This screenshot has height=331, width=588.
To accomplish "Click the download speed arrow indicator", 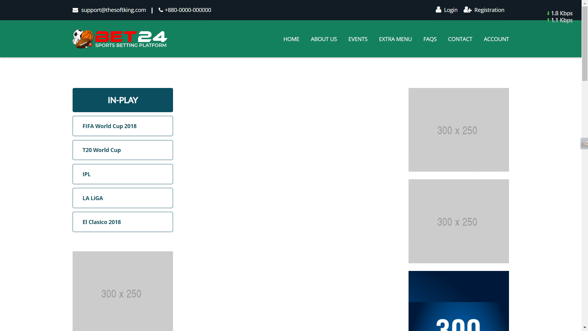I will point(548,13).
